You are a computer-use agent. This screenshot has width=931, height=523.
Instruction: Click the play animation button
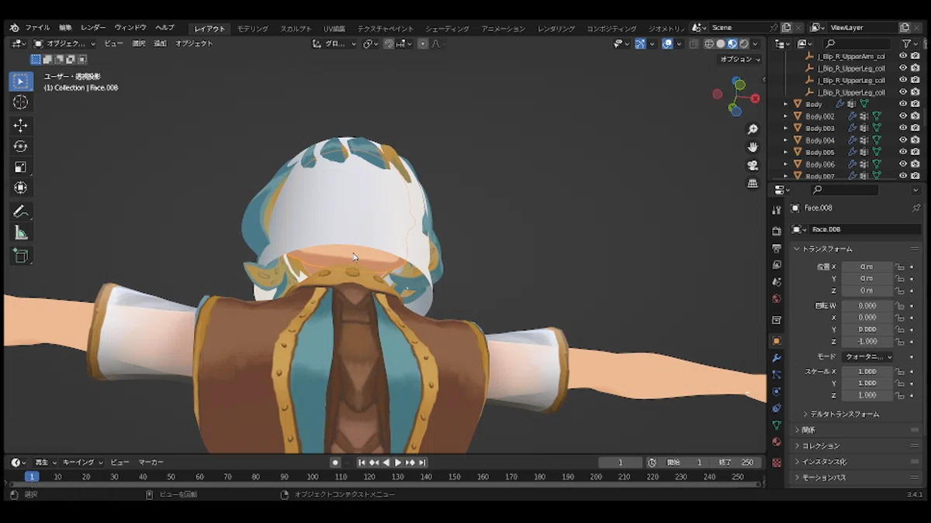coord(398,463)
